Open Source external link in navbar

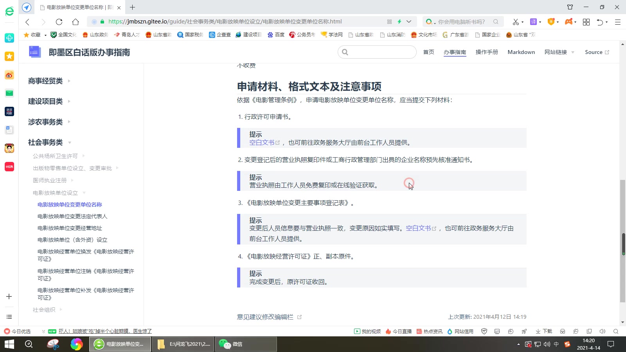597,52
